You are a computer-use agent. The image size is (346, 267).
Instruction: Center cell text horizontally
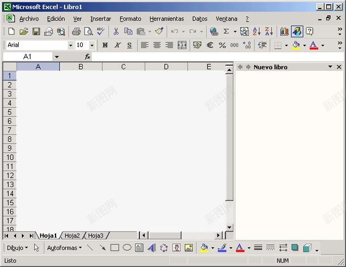click(x=157, y=45)
